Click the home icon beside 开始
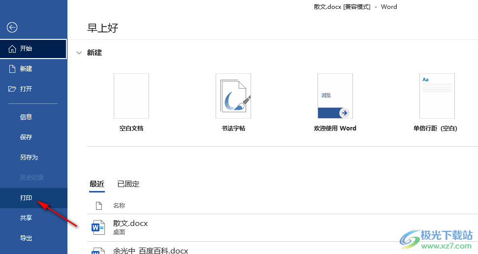 [x=13, y=49]
